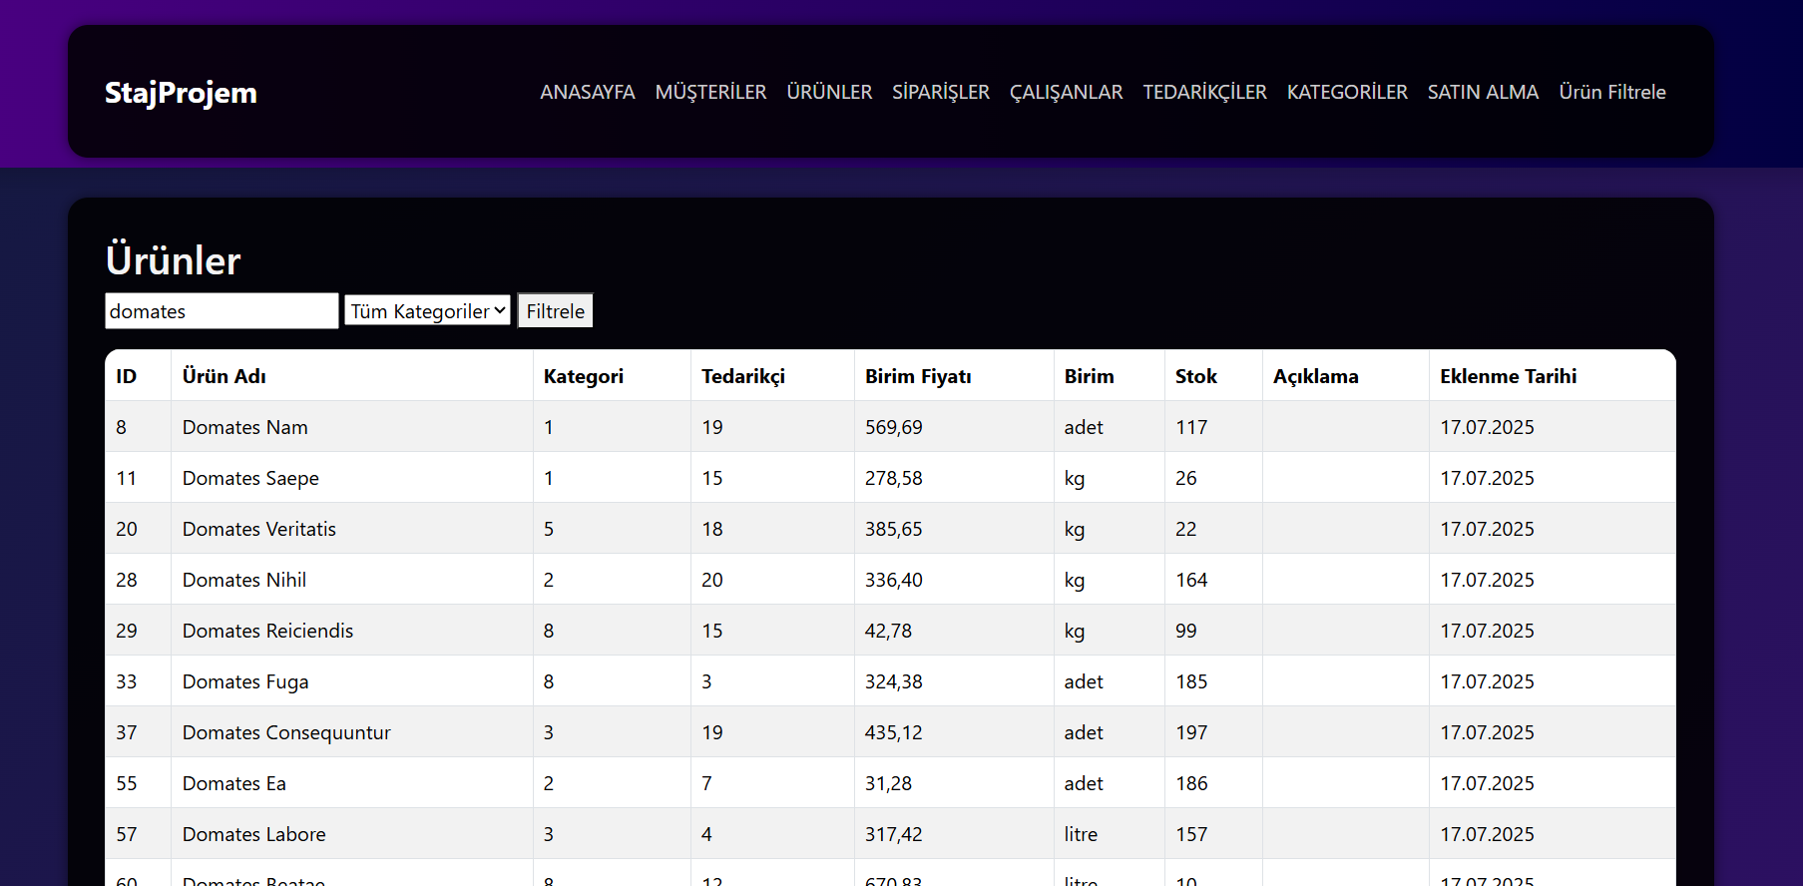Click the Stok column header
Image resolution: width=1803 pixels, height=886 pixels.
[1195, 376]
